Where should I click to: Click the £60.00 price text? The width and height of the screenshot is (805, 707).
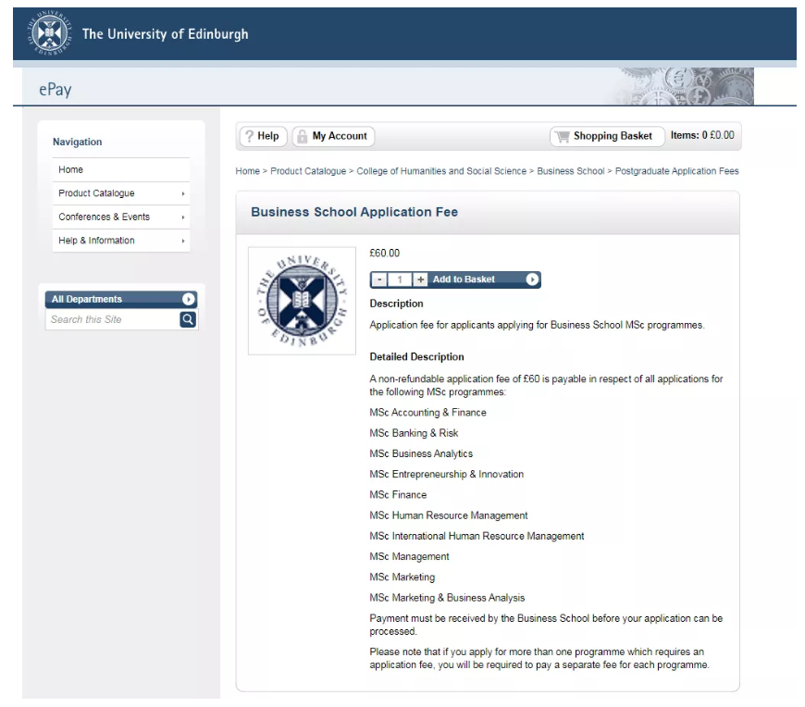pyautogui.click(x=385, y=254)
